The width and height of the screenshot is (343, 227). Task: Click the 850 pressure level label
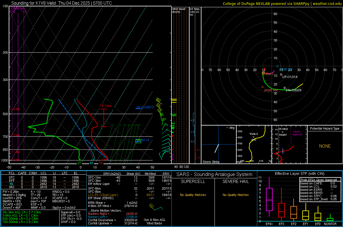[5, 150]
